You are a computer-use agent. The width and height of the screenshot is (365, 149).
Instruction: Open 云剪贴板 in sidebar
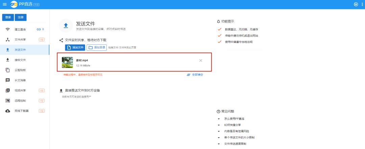pyautogui.click(x=25, y=70)
